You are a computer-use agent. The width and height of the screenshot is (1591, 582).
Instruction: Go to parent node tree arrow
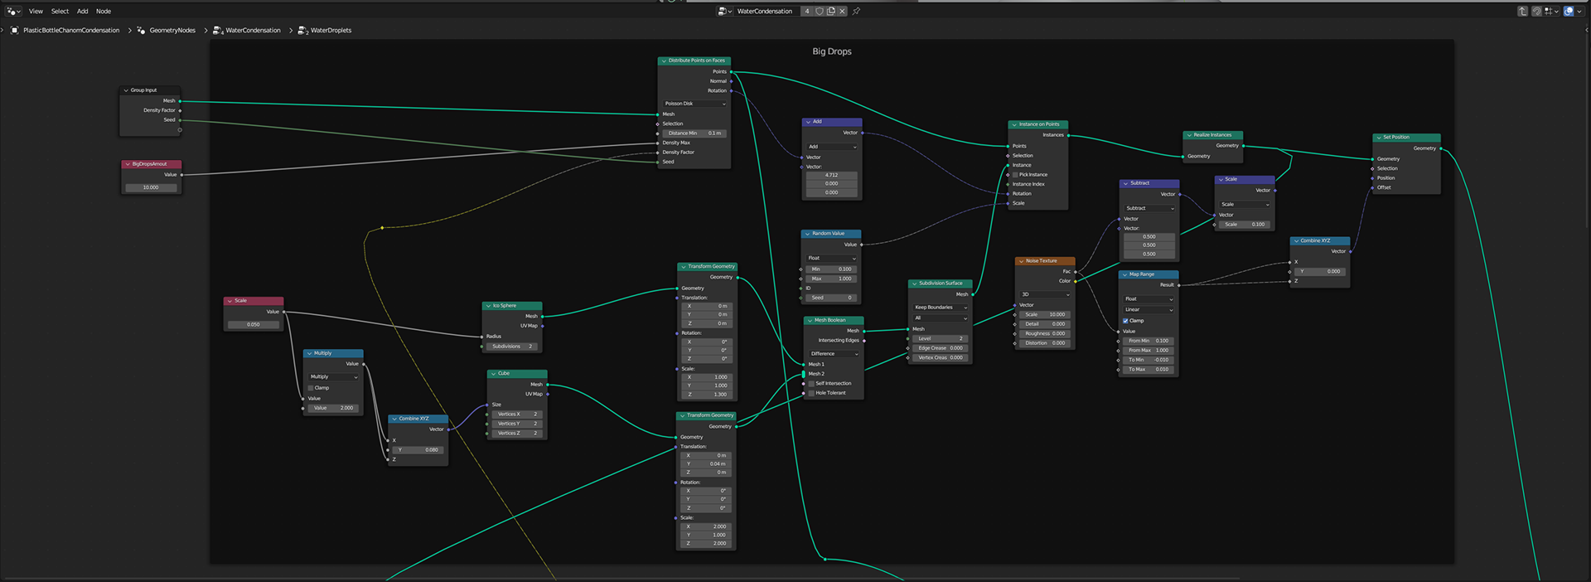(x=1522, y=12)
